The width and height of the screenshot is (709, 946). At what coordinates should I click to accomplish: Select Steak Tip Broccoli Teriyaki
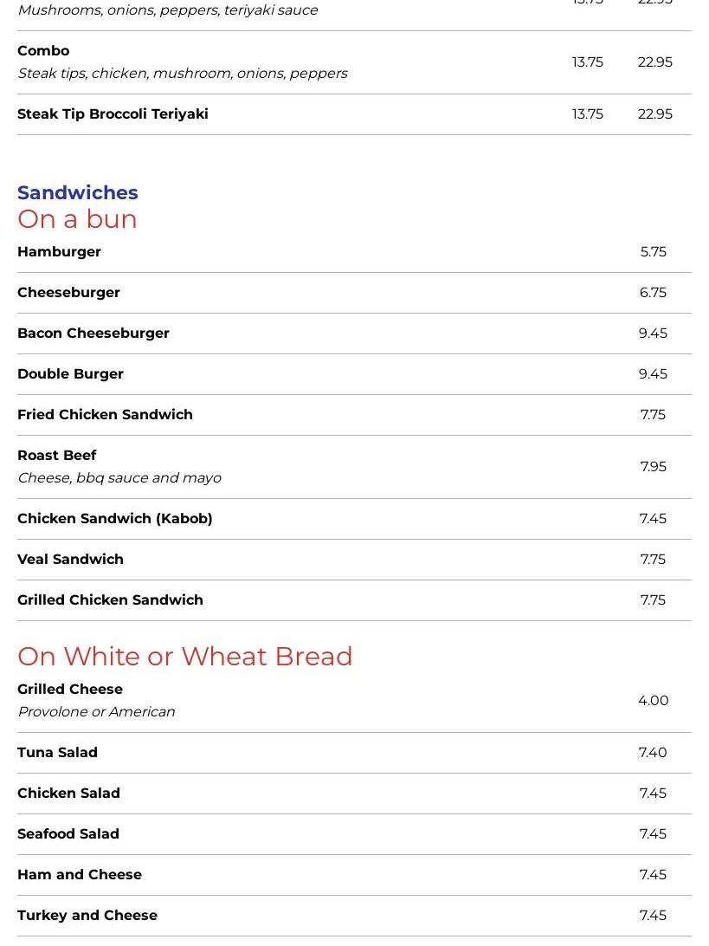[113, 114]
